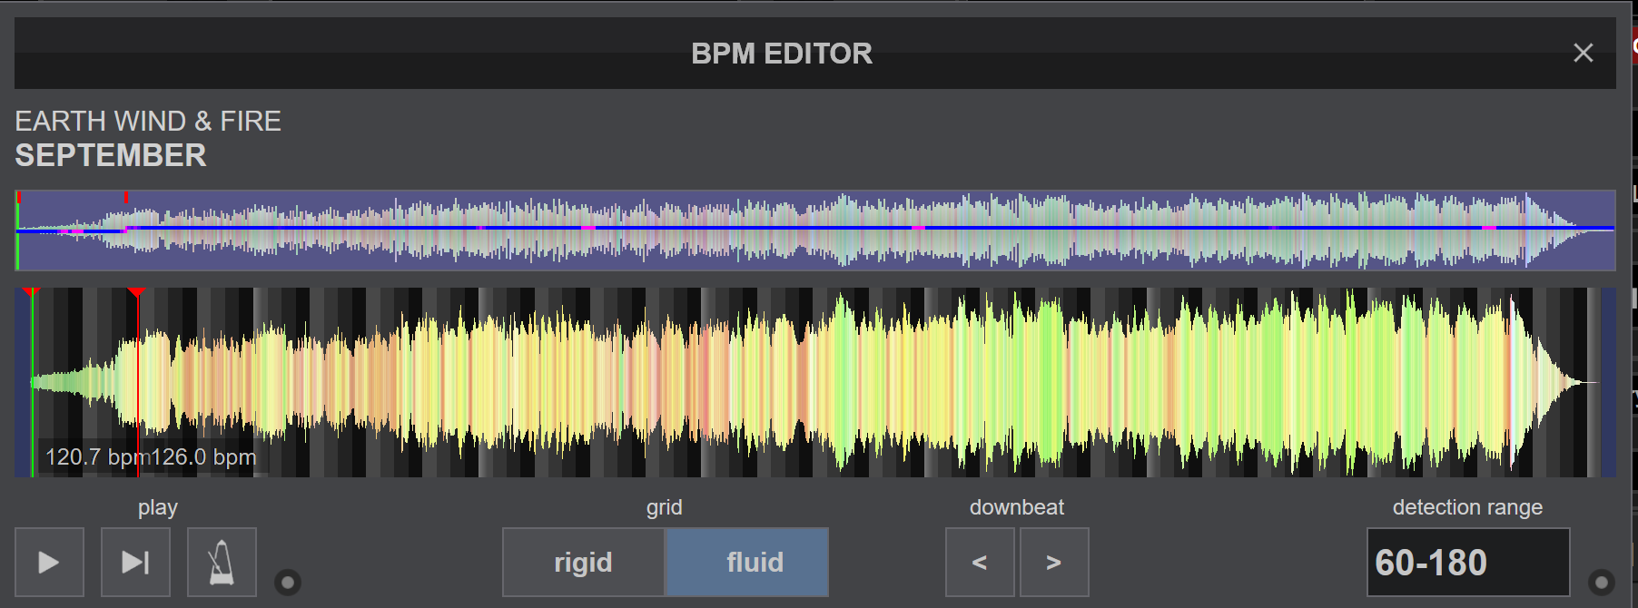Switch grid mode to rigid
This screenshot has width=1638, height=608.
click(x=583, y=563)
